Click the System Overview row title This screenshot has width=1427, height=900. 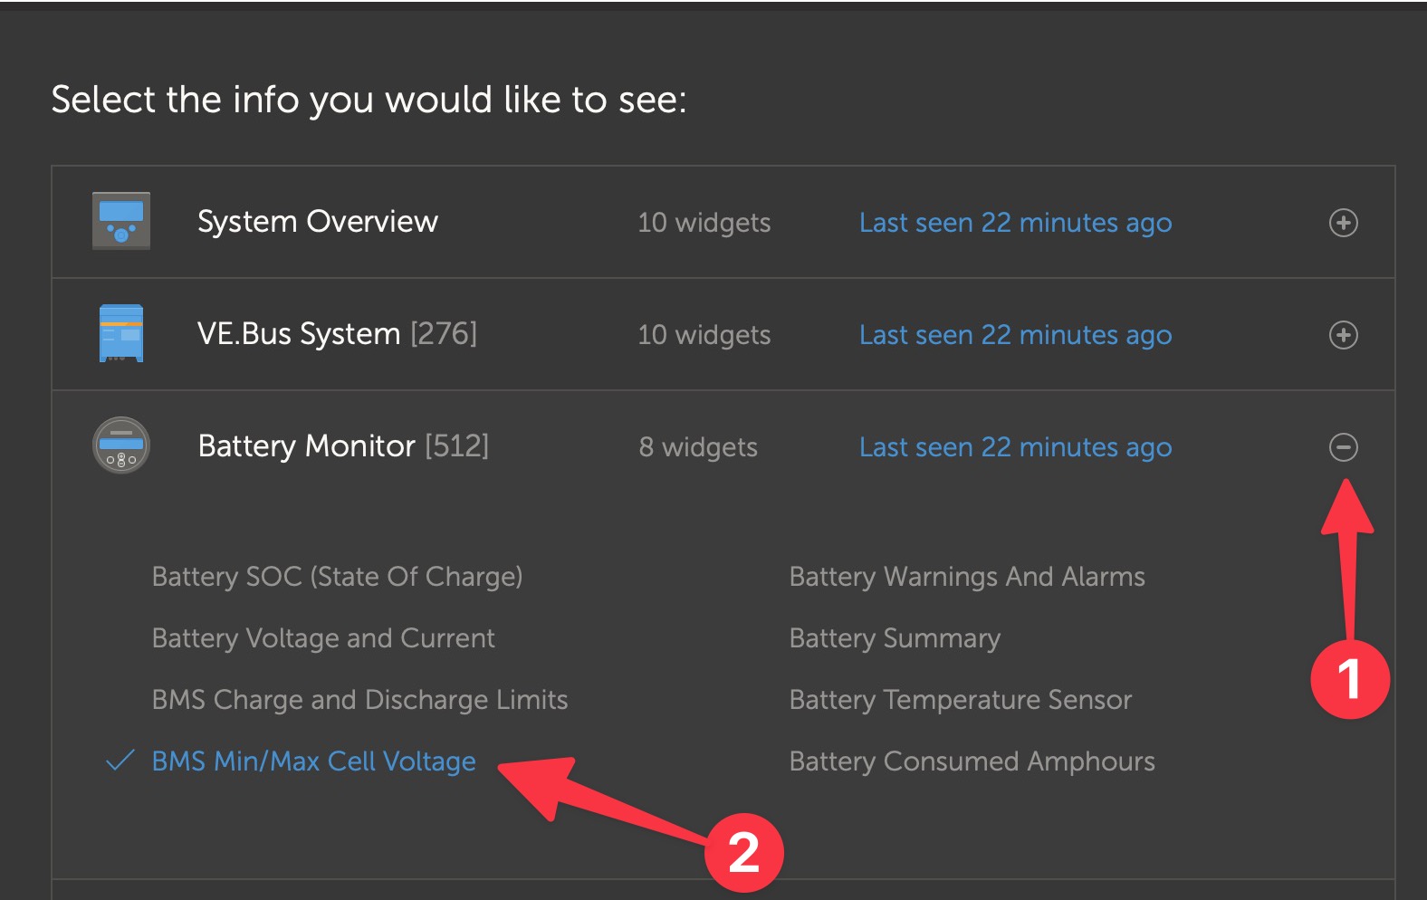tap(318, 222)
